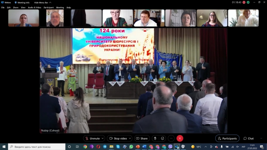Open panel options ellipsis right of Chat
The height and width of the screenshot is (150, 267).
point(261,138)
